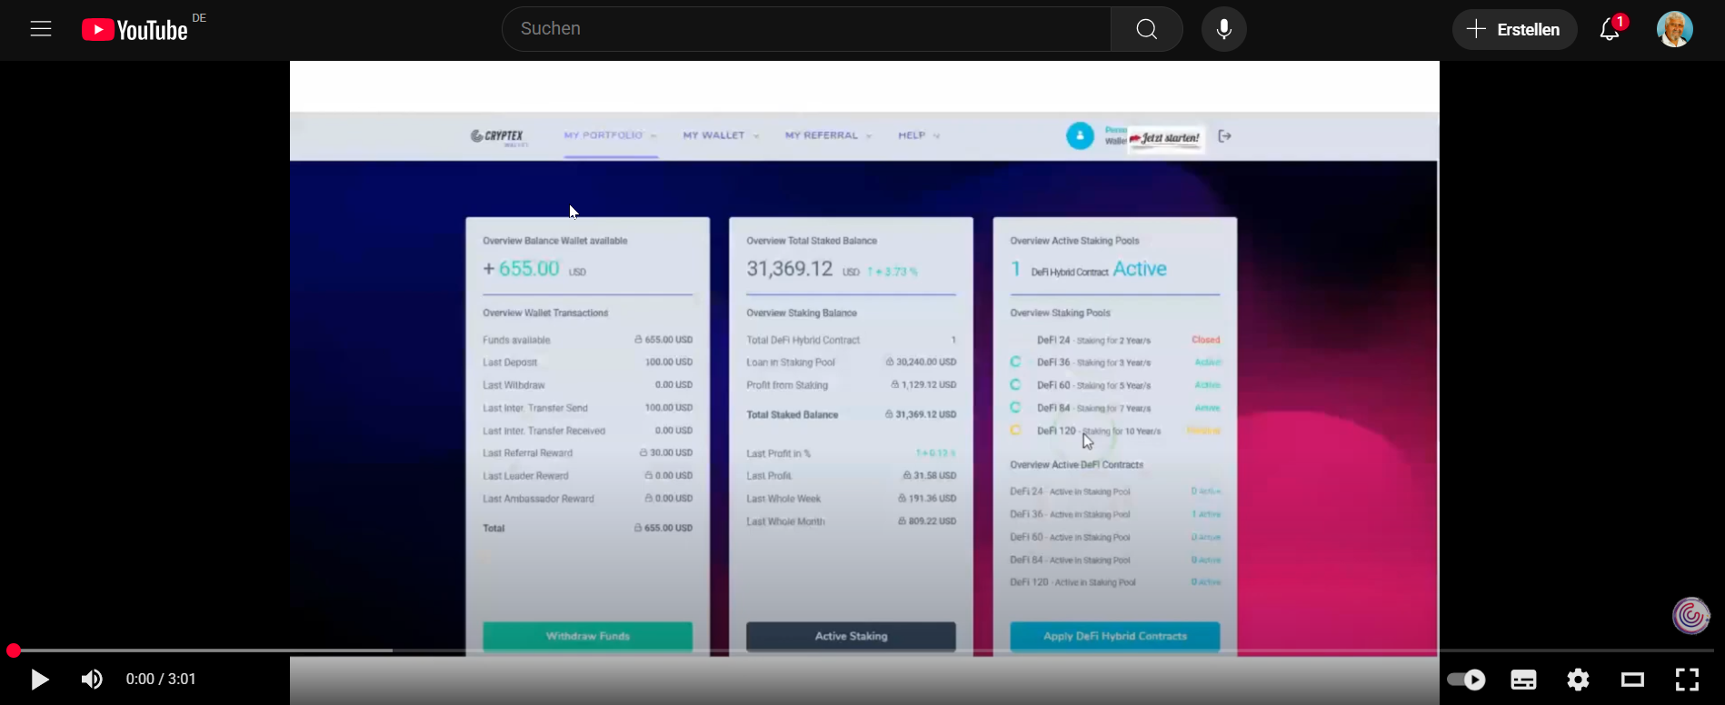Image resolution: width=1725 pixels, height=705 pixels.
Task: Open the notifications bell
Action: click(x=1610, y=29)
